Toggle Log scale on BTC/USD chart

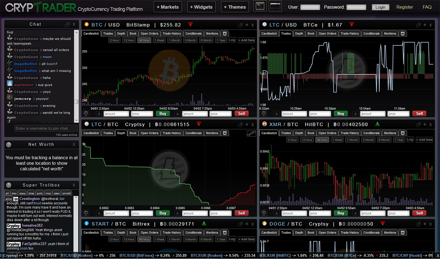(232, 40)
